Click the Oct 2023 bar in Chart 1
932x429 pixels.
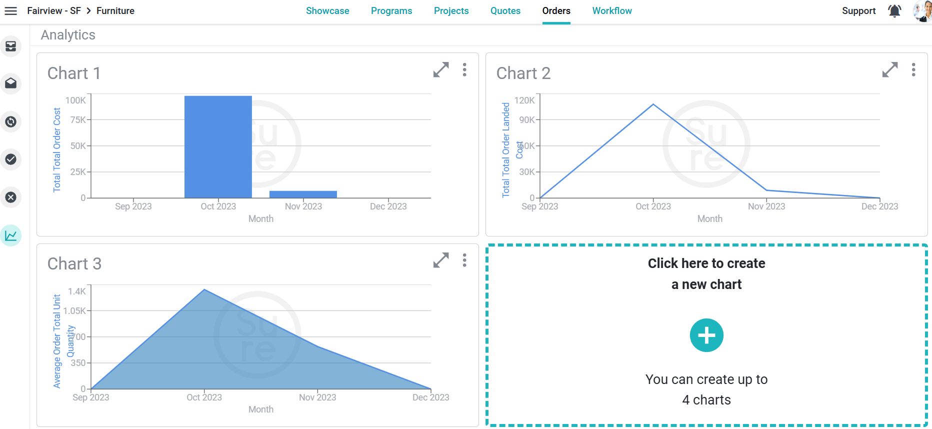pos(218,147)
